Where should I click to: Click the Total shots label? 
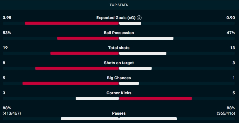119,48
